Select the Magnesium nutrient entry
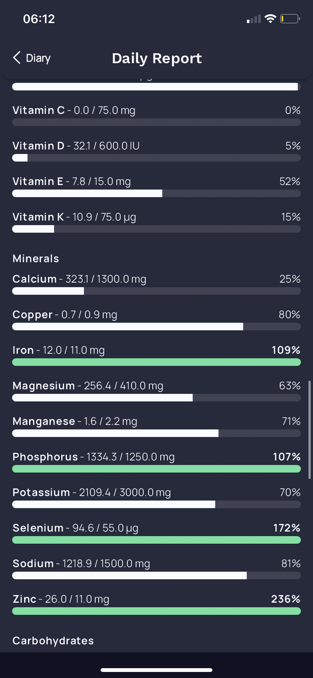313x678 pixels. pyautogui.click(x=156, y=391)
